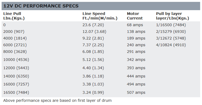The width and height of the screenshot is (202, 105).
Task: Select the Line Speed column header
Action: pyautogui.click(x=100, y=16)
